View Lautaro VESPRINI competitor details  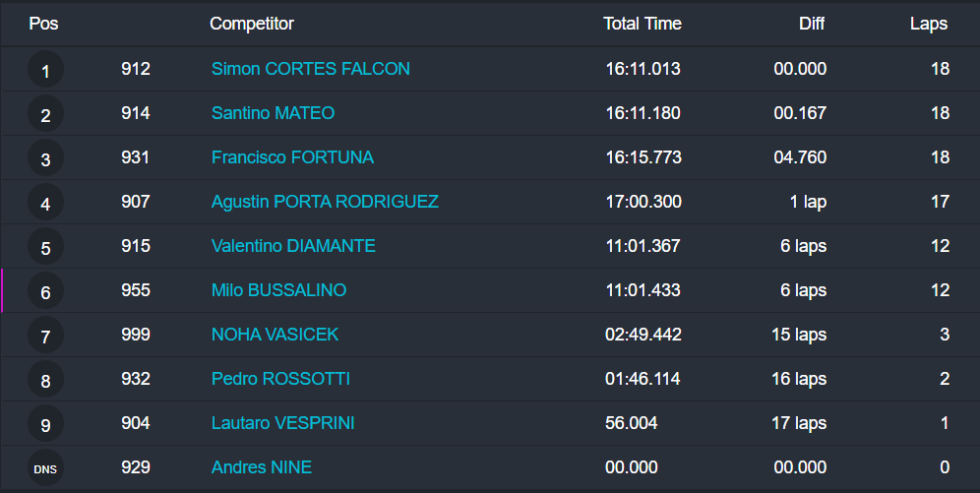pos(283,423)
